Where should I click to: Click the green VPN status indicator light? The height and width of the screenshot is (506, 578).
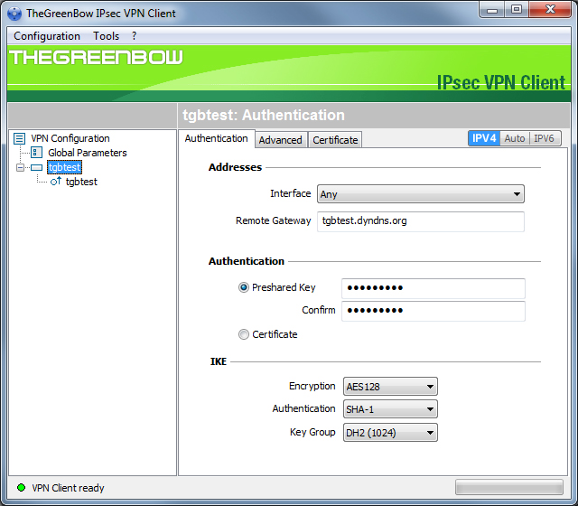point(21,488)
